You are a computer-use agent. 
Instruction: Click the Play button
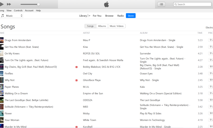[2, 4]
